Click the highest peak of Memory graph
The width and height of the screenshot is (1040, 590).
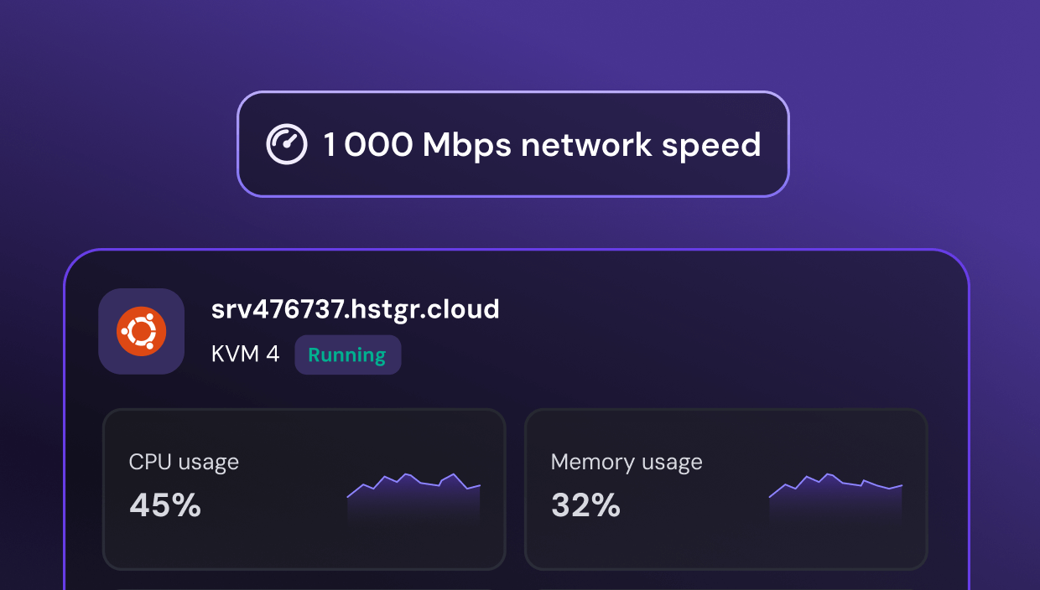click(x=829, y=474)
